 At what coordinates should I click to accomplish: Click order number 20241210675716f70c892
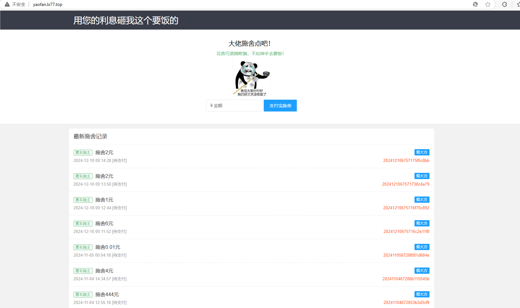click(406, 208)
